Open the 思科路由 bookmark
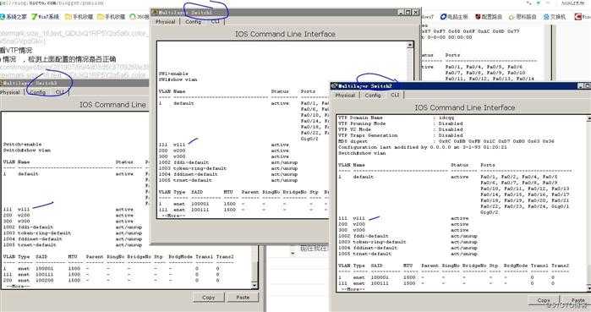 523,17
